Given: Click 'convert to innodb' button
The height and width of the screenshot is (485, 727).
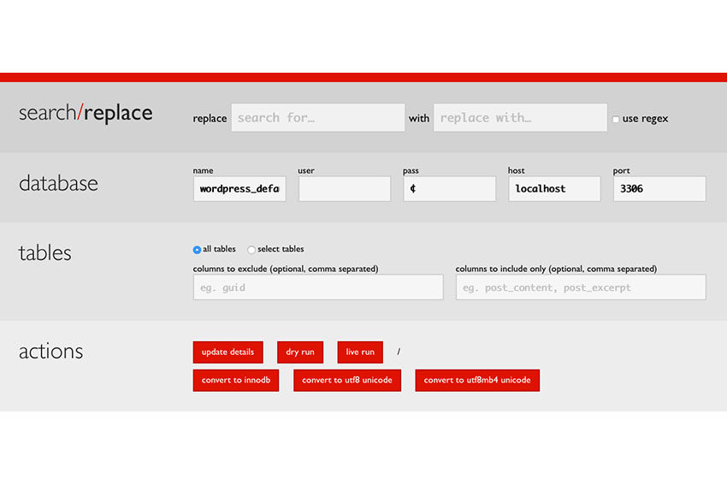Looking at the screenshot, I should (236, 381).
